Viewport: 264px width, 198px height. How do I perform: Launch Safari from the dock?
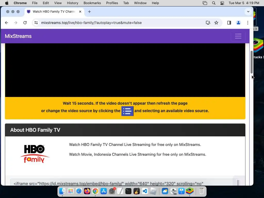click(79, 191)
